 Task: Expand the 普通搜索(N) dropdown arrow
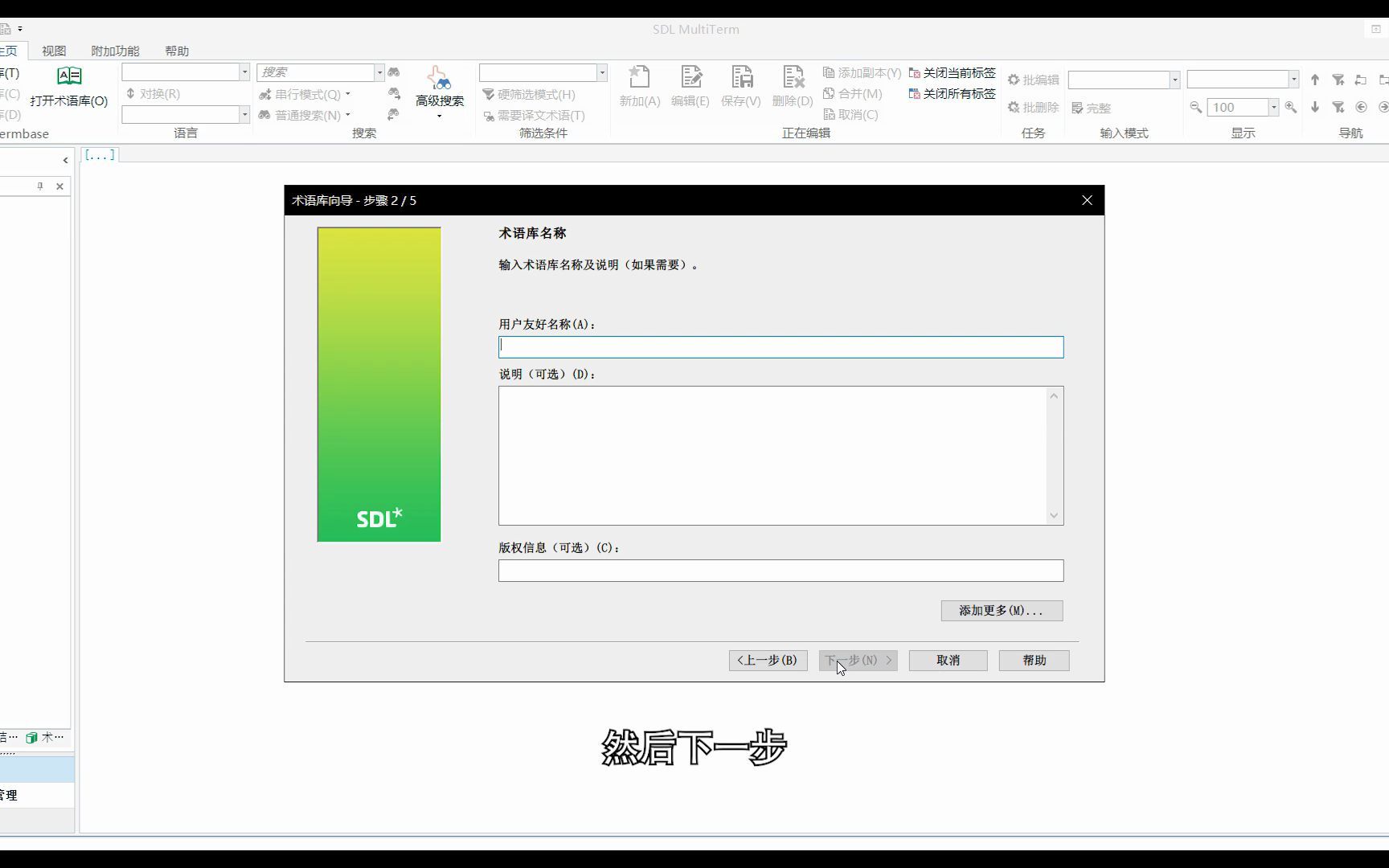348,115
